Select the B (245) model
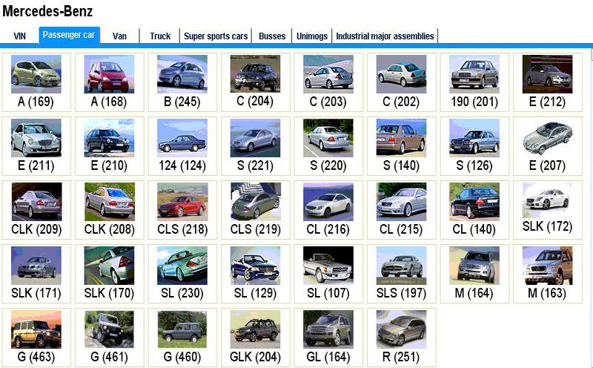Image resolution: width=593 pixels, height=368 pixels. [182, 82]
